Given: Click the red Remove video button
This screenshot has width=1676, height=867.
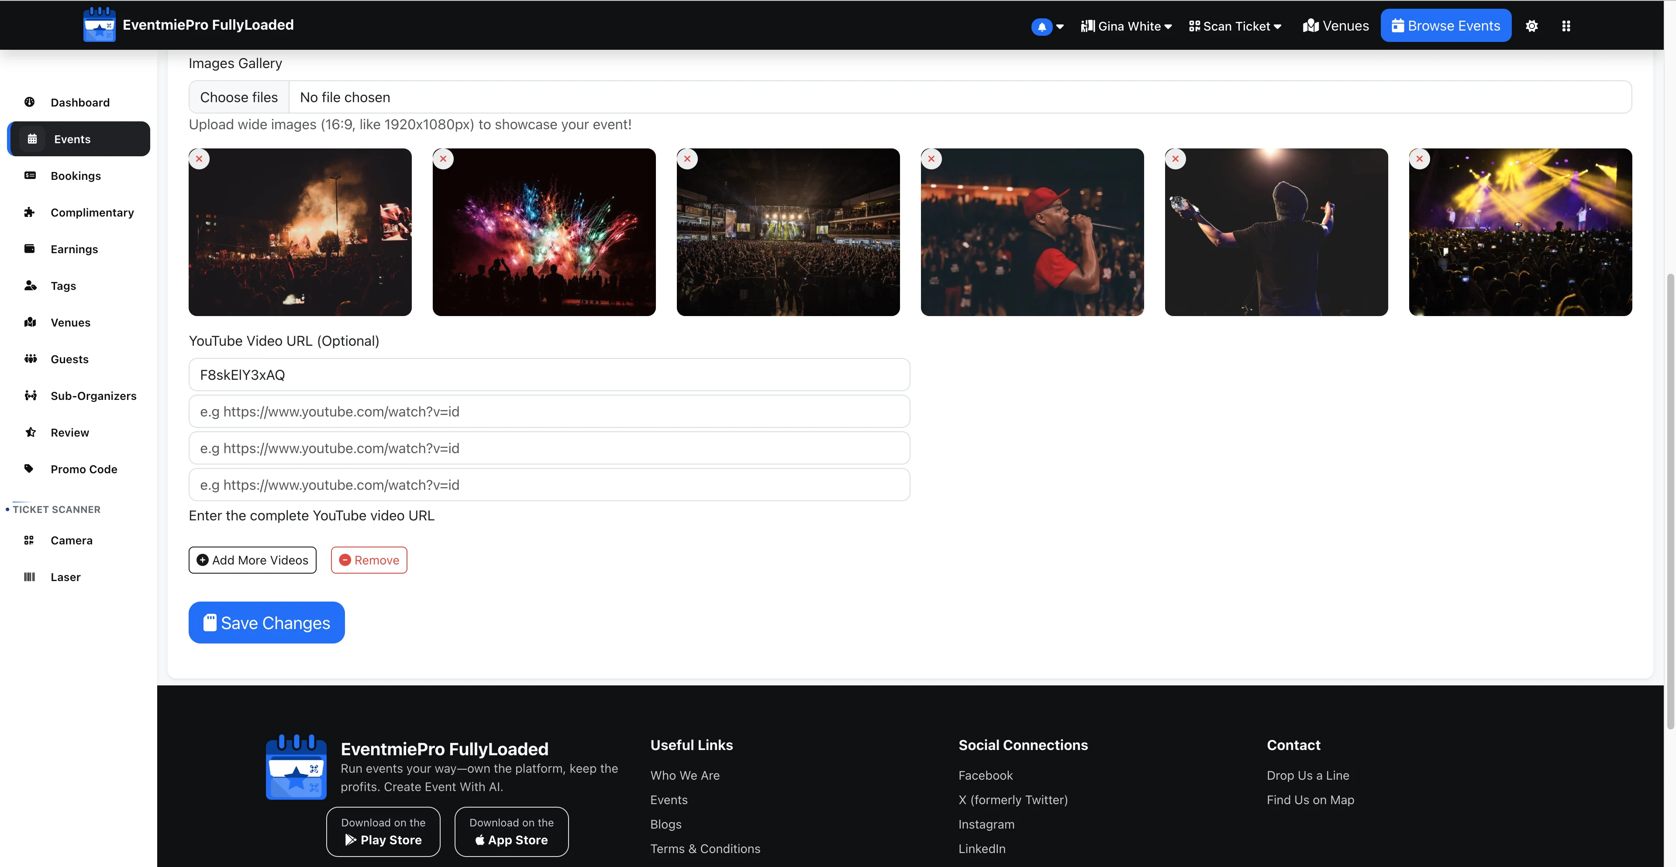Looking at the screenshot, I should tap(369, 560).
